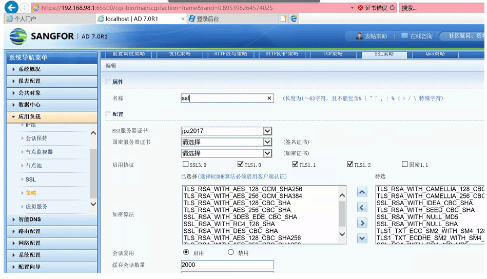
Task: Expand the 路由配置 menu
Action: click(52, 231)
